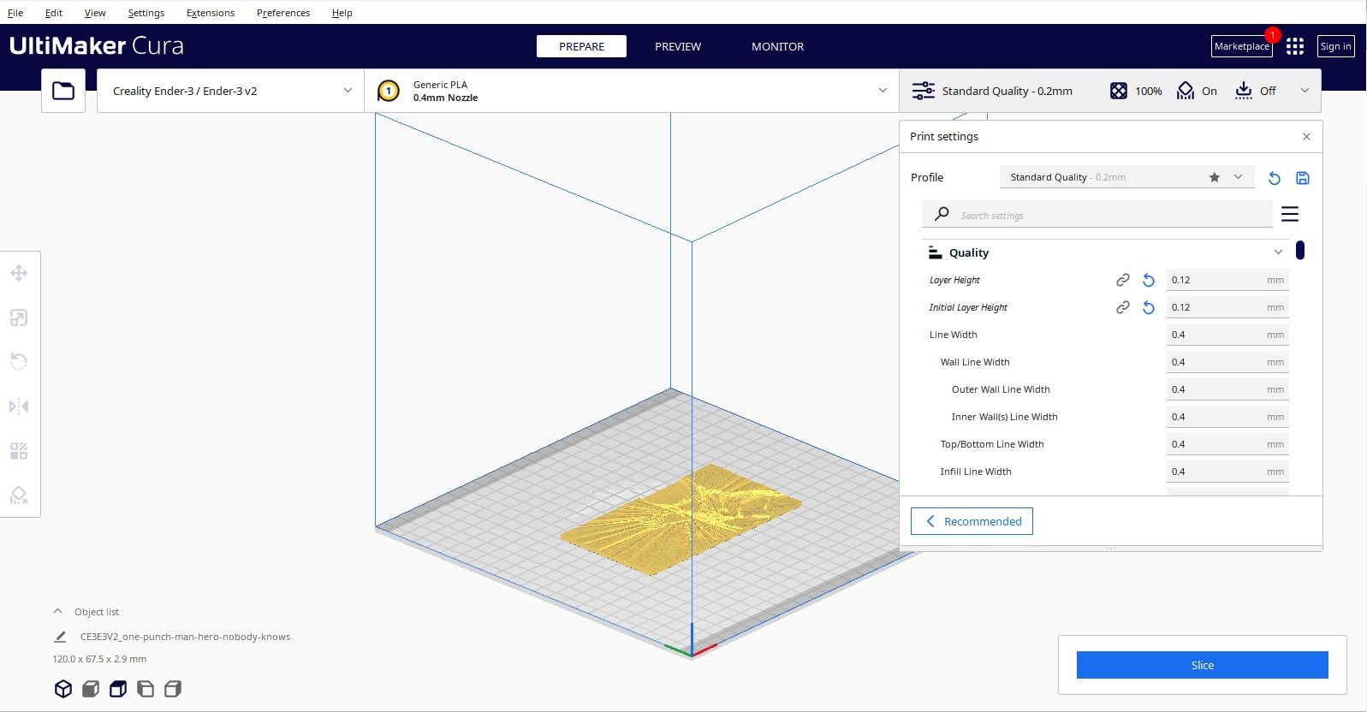Image resolution: width=1367 pixels, height=712 pixels.
Task: Click the build plate adhesion icon
Action: [x=1244, y=91]
